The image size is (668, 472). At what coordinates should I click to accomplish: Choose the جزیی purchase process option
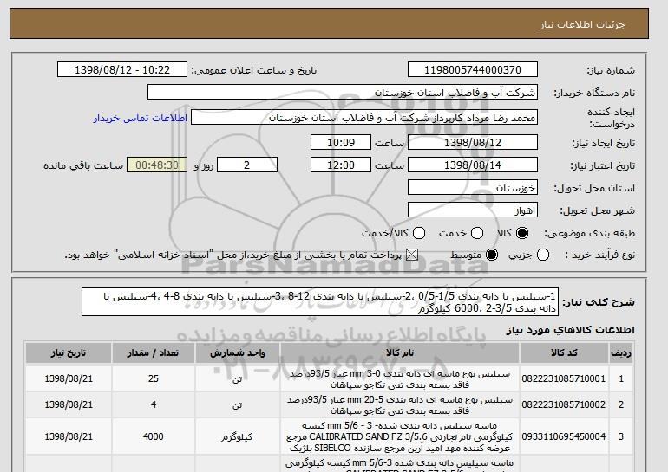click(543, 255)
